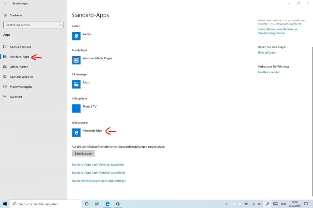
Task: Click the Zurücksetzen button
Action: click(83, 153)
